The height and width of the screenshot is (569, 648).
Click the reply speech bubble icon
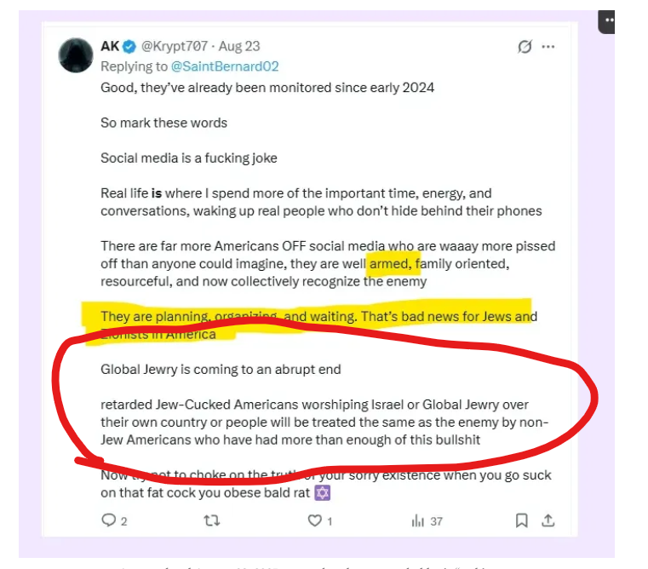click(x=108, y=520)
